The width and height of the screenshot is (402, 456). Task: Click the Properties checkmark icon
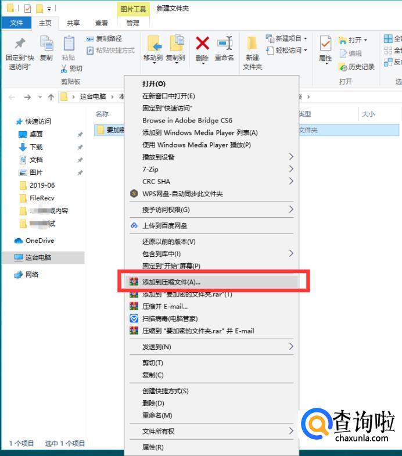click(325, 44)
